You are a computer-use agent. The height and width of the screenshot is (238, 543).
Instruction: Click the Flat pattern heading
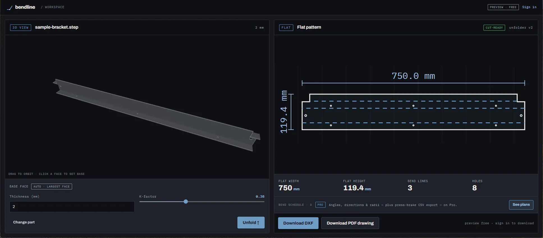(309, 27)
